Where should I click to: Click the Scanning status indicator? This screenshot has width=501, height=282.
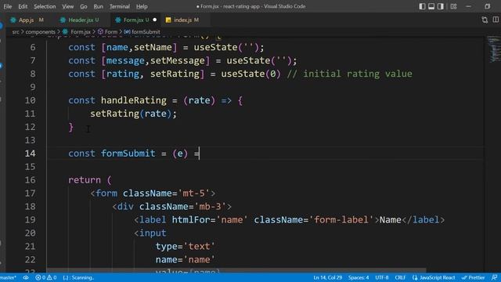(78, 277)
